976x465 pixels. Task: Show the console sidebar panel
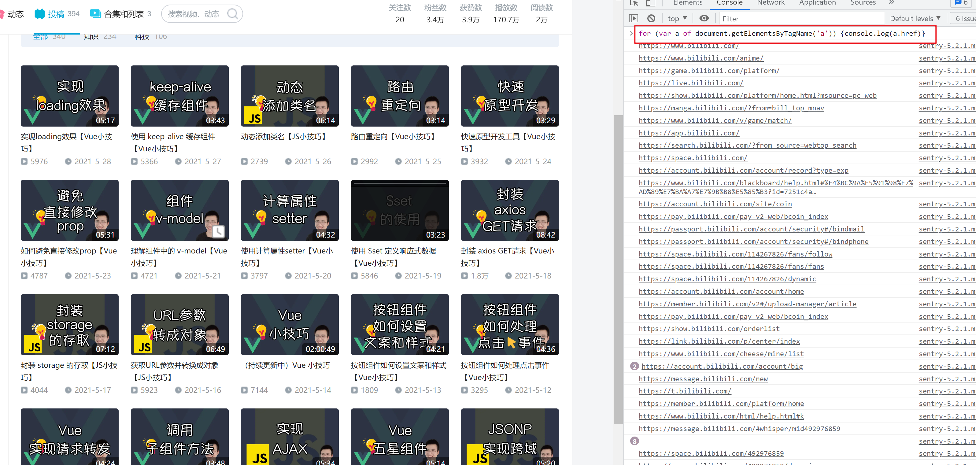(x=634, y=18)
